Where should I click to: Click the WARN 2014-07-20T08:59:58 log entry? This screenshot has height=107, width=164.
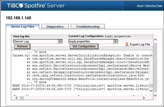click(x=81, y=89)
